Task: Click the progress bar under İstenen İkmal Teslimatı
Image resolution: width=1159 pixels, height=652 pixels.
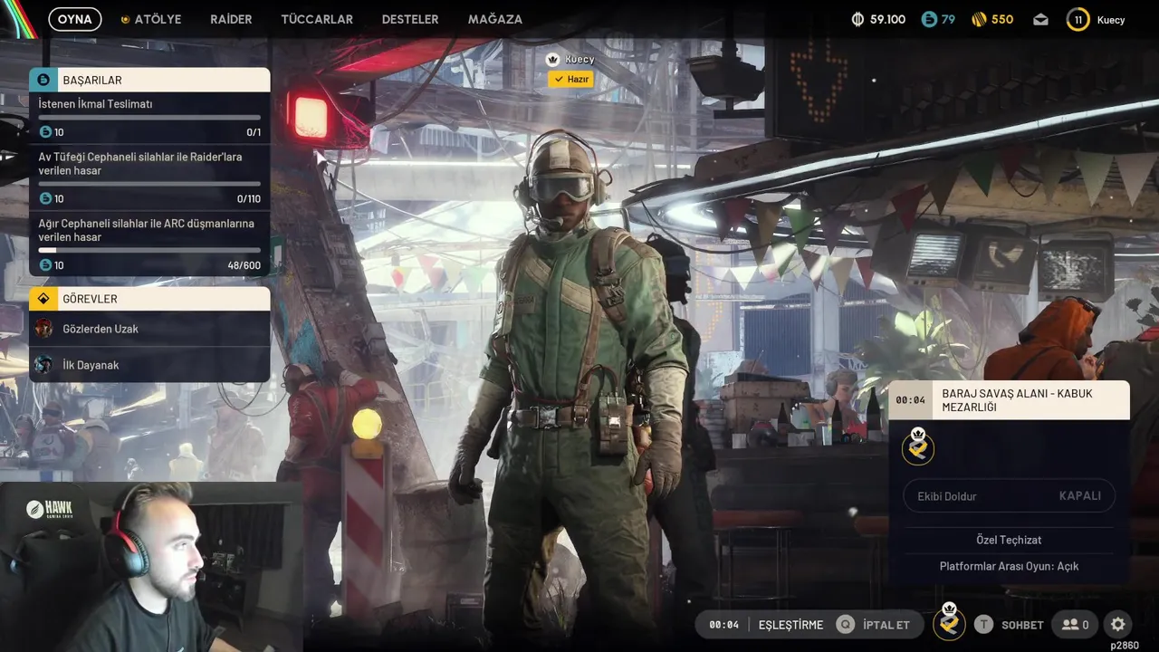Action: 149,118
